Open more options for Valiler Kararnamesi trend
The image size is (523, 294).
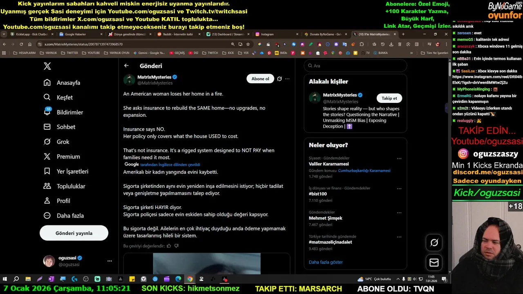399,158
